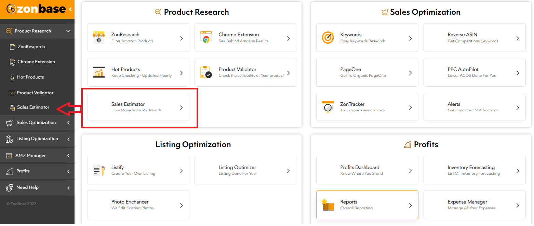Click the Need Help sidebar icon
The image size is (534, 226).
pos(10,188)
